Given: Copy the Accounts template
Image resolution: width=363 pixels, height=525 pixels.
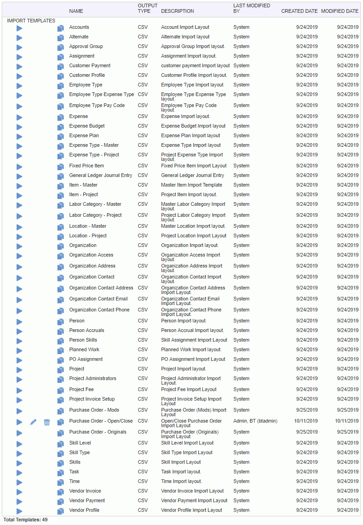Looking at the screenshot, I should [60, 28].
